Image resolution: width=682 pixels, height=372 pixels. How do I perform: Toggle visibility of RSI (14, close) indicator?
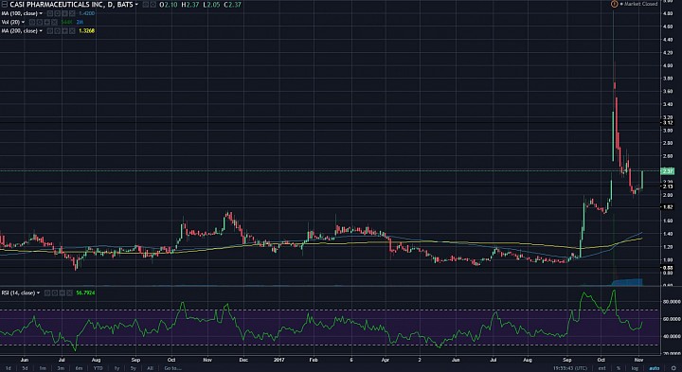pyautogui.click(x=47, y=292)
